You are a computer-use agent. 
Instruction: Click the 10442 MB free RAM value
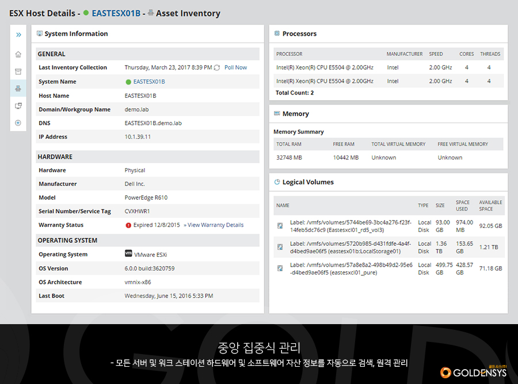point(345,158)
